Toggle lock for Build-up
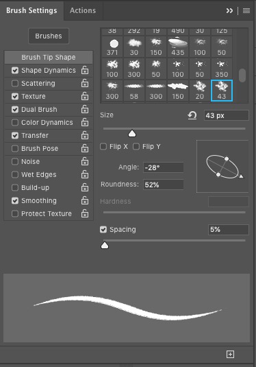Image resolution: width=256 pixels, height=367 pixels. 85,187
